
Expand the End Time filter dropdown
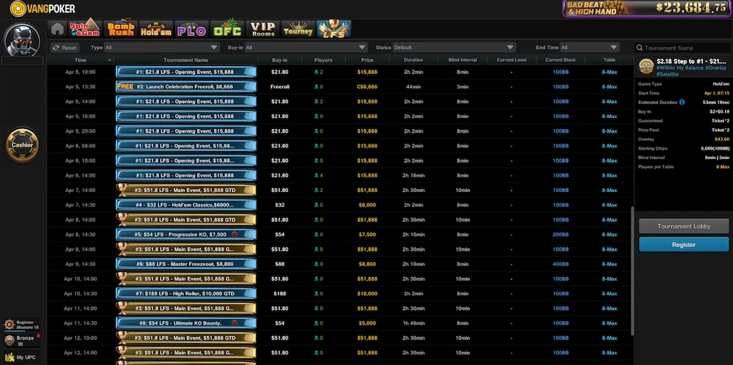point(589,48)
